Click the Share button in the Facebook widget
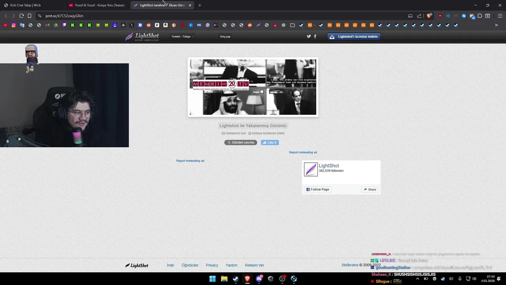Image resolution: width=506 pixels, height=285 pixels. point(370,190)
